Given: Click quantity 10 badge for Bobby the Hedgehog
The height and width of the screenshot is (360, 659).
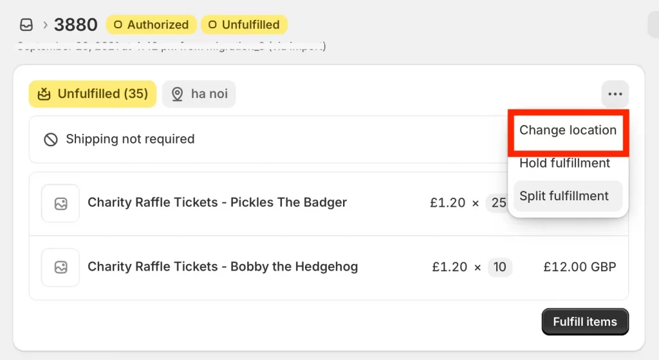Looking at the screenshot, I should point(499,267).
